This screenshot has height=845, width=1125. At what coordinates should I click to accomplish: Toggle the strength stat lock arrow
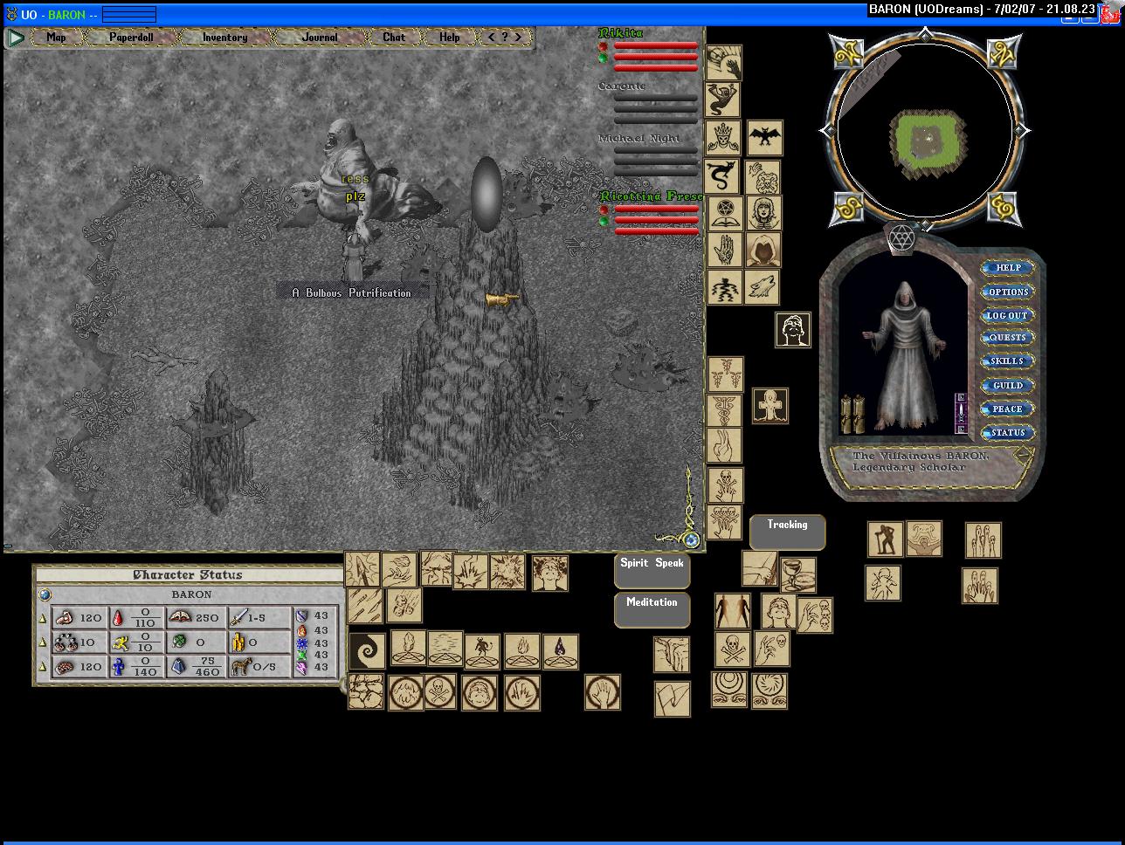[x=42, y=618]
